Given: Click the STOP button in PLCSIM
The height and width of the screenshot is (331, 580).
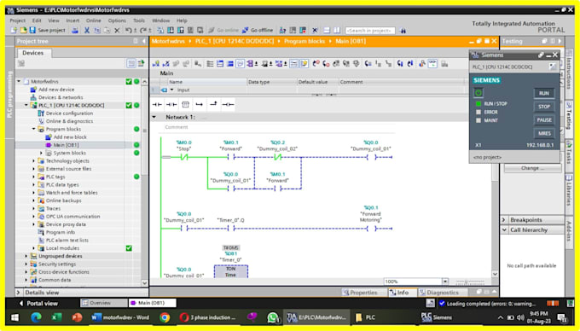Looking at the screenshot, I should click(544, 107).
